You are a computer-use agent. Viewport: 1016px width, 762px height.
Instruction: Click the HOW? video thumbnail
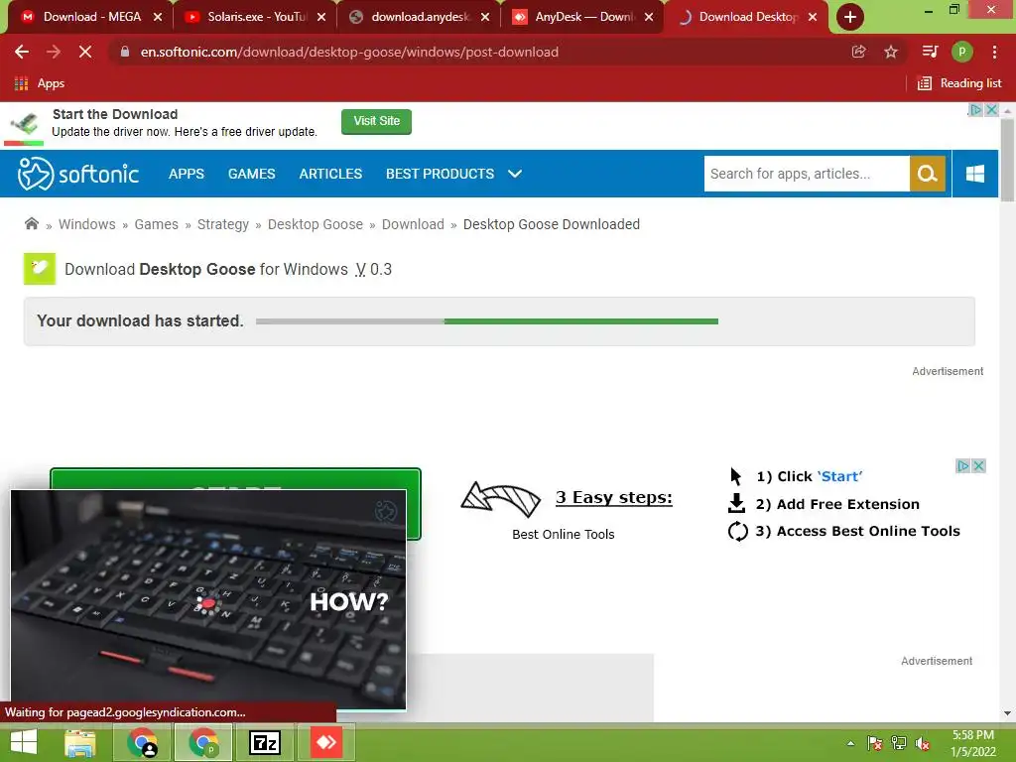coord(208,599)
